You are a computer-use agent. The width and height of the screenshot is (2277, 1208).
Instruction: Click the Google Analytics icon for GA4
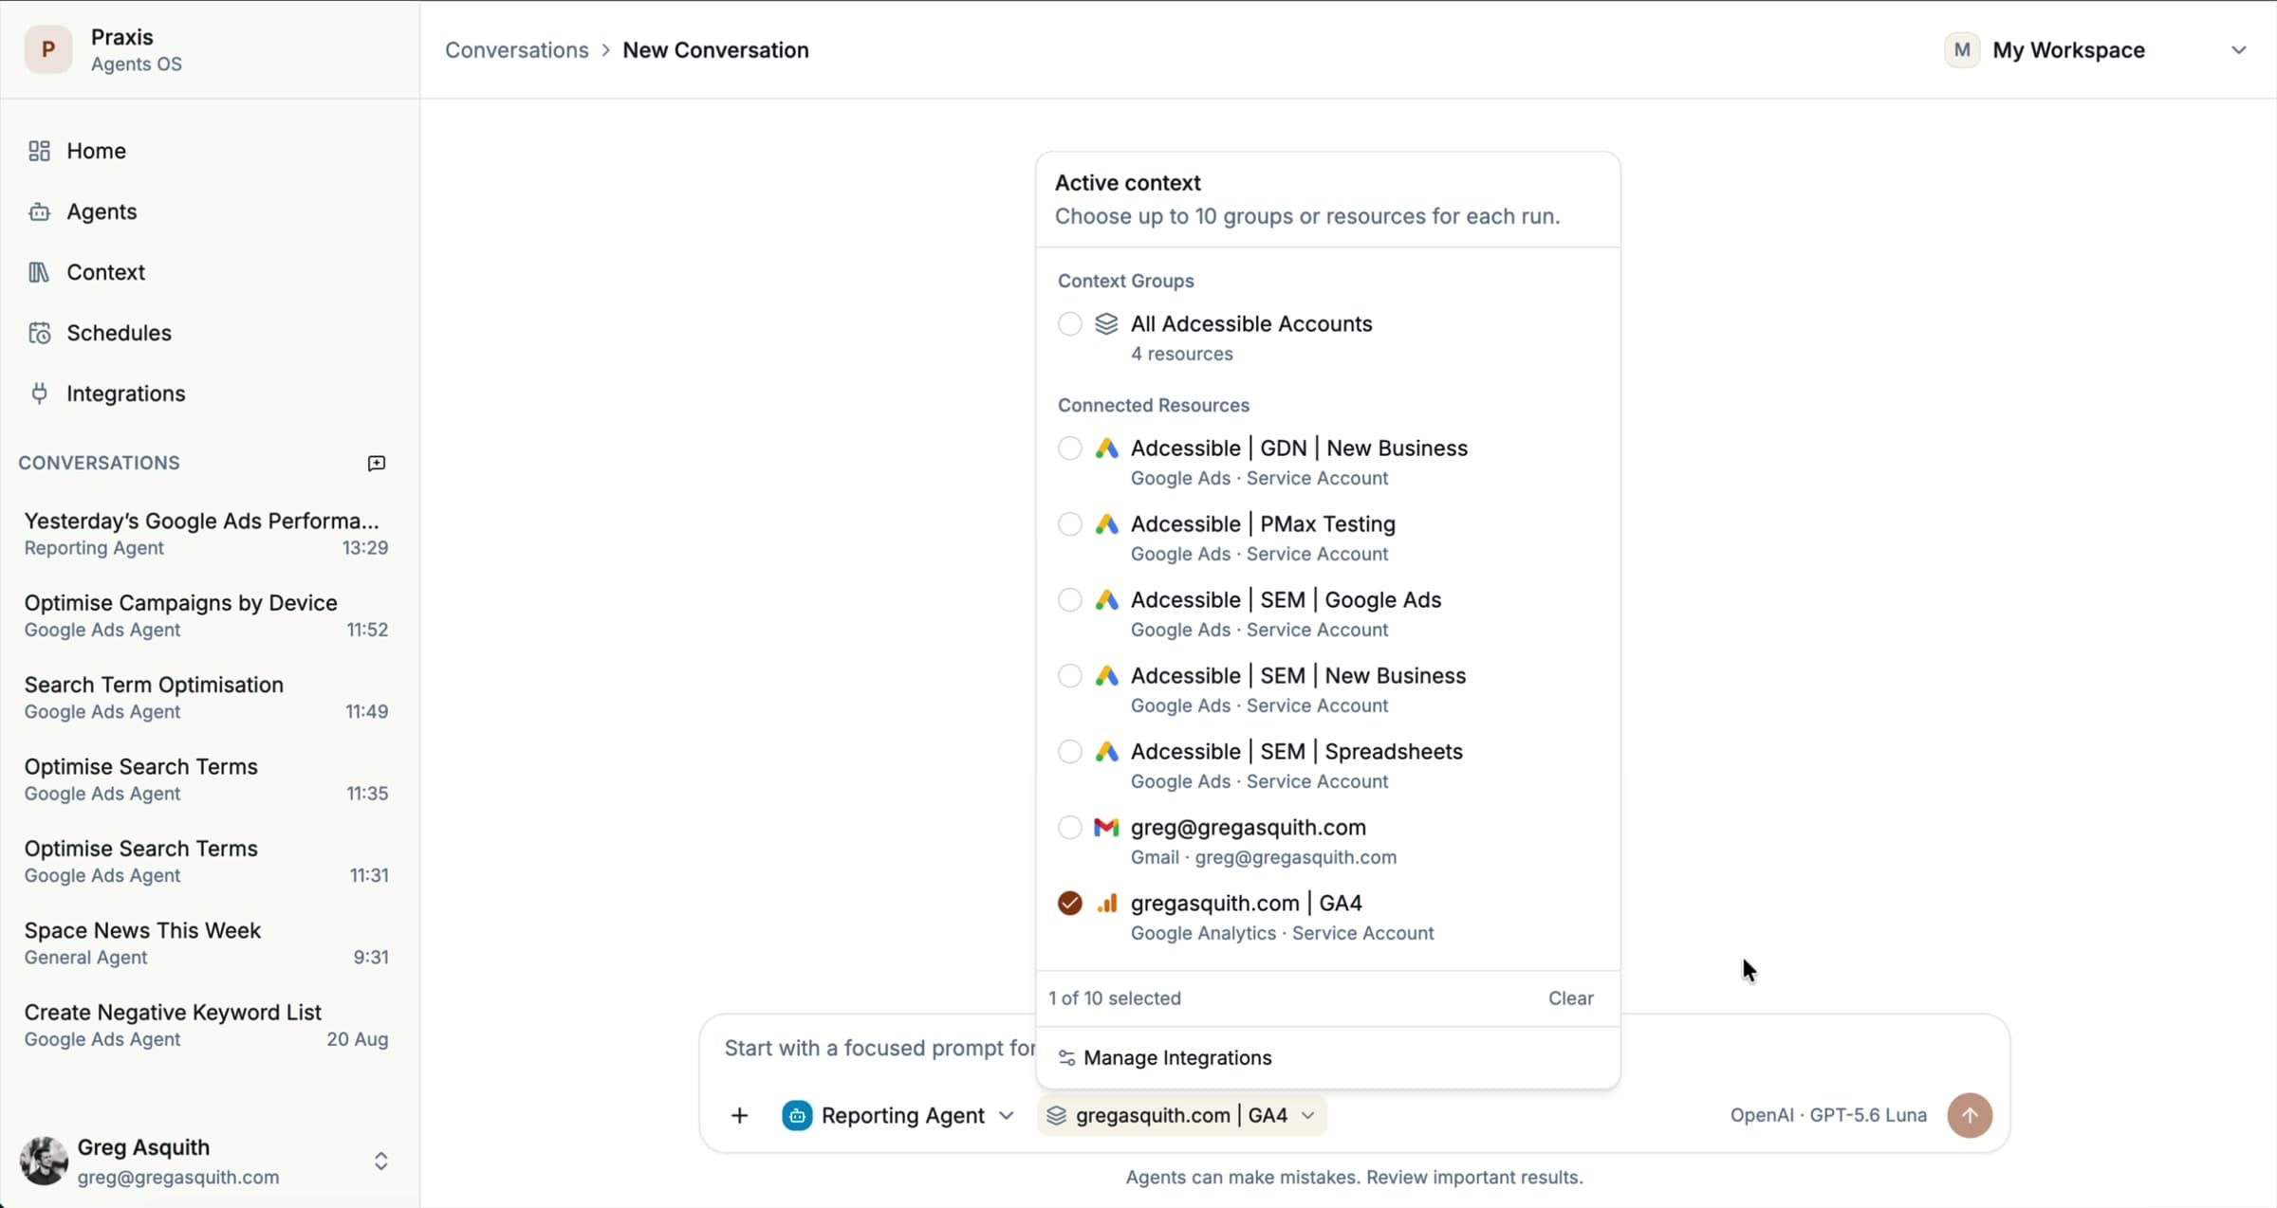point(1106,903)
